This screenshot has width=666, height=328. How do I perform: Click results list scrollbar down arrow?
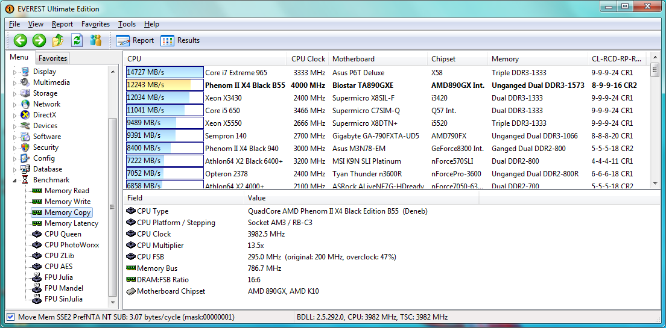655,183
